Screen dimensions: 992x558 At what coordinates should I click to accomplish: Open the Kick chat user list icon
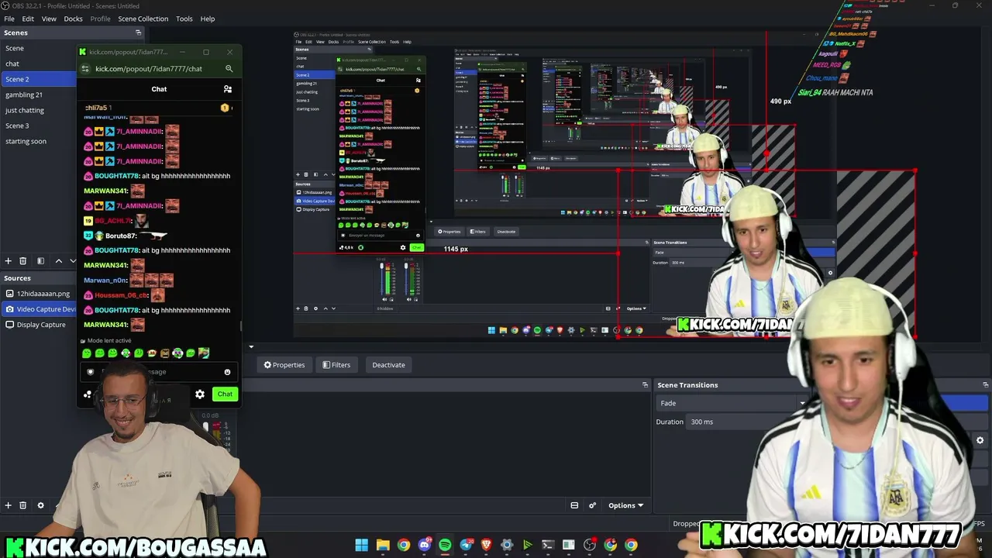[227, 89]
